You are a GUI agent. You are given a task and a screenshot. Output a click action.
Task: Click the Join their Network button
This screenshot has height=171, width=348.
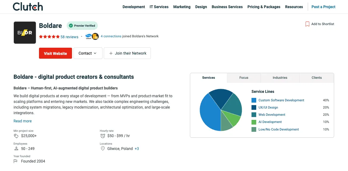point(127,53)
